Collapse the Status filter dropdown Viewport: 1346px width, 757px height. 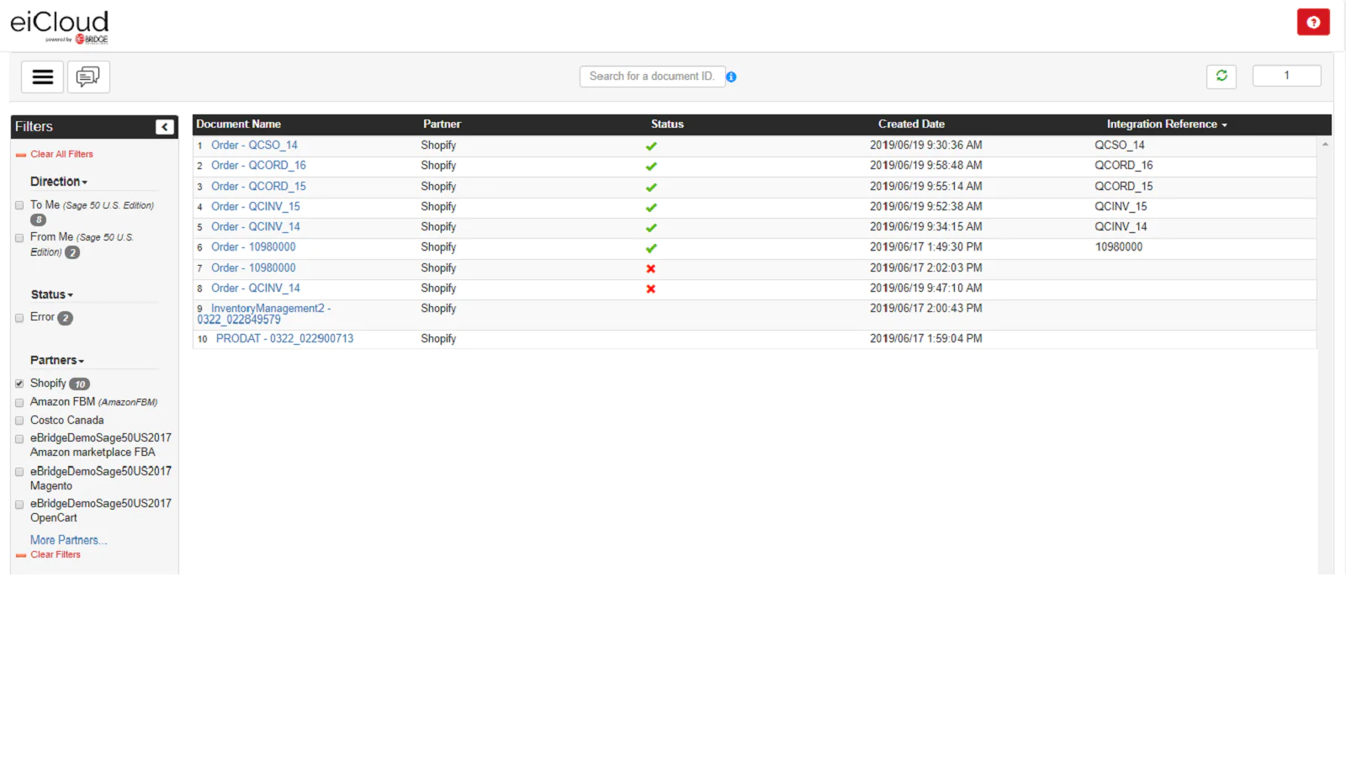(52, 295)
